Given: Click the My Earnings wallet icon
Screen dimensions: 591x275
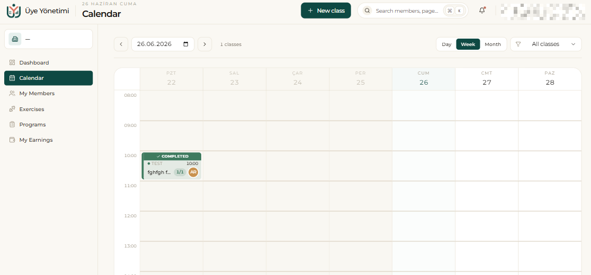Looking at the screenshot, I should [x=12, y=140].
